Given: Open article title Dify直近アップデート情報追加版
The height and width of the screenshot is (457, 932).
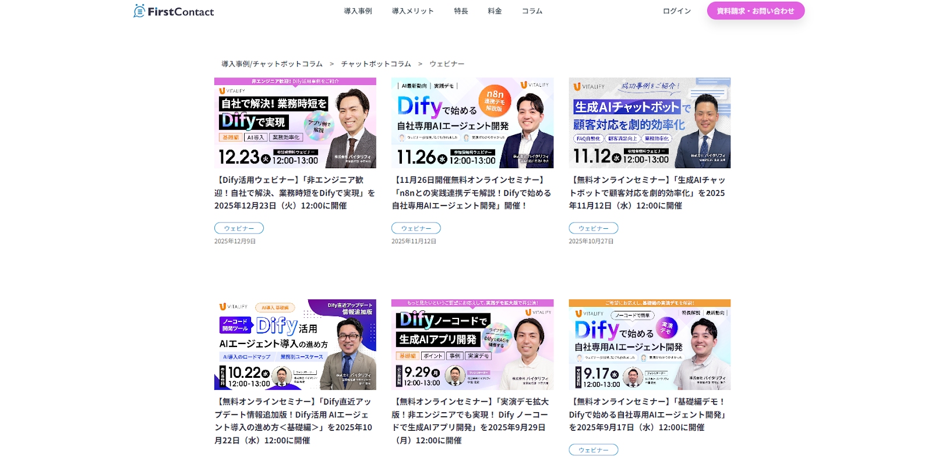Looking at the screenshot, I should pos(294,421).
